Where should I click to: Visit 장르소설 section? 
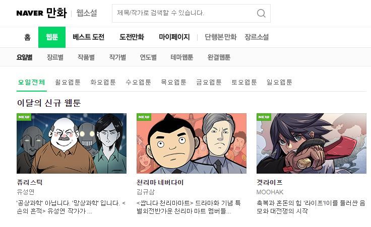257,37
